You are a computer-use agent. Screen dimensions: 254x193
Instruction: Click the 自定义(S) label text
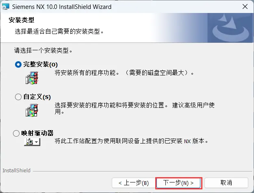(37, 96)
